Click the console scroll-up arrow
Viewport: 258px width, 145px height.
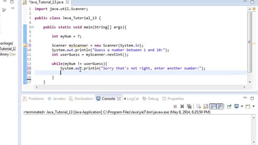tap(254, 118)
